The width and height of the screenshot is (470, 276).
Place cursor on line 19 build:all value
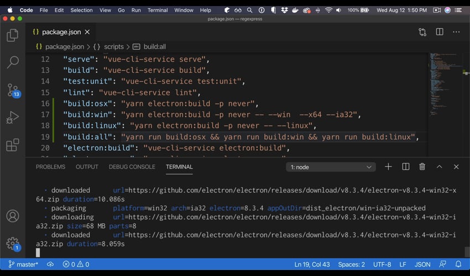268,137
